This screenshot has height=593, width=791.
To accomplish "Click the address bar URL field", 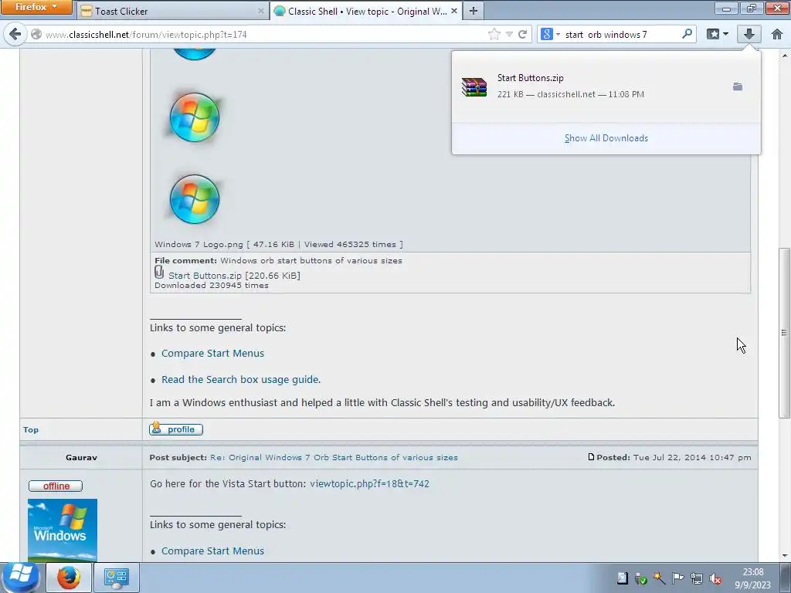I will point(263,34).
